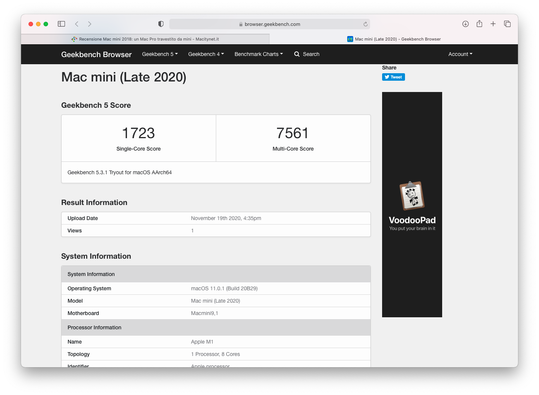539x395 pixels.
Task: Click the "Multi-Core Score" label
Action: click(x=293, y=149)
